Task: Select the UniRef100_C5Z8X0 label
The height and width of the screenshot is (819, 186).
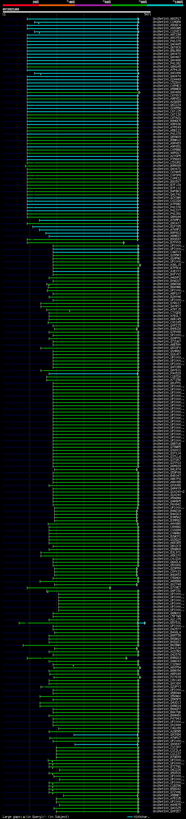Action: (x=167, y=83)
